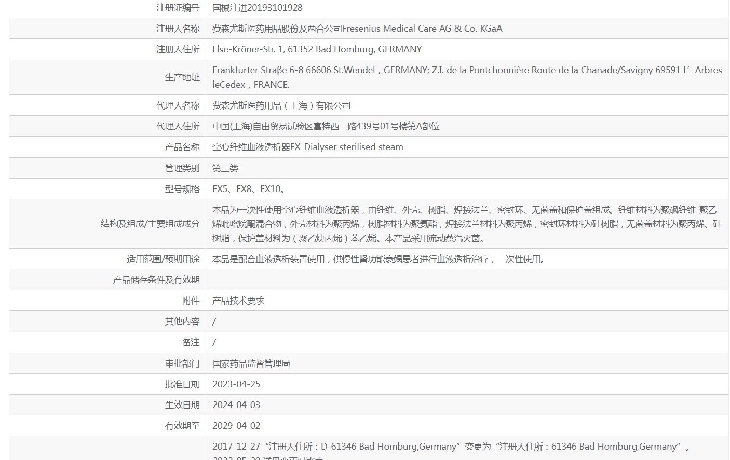This screenshot has height=460, width=730.
Task: Click the 注册人住所 label
Action: (x=178, y=49)
